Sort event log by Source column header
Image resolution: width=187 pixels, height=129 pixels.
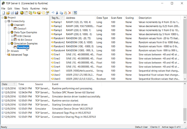click(x=39, y=84)
